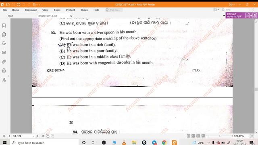The height and width of the screenshot is (145, 258).
Task: Select Single Page view mode icon
Action: 188,136
